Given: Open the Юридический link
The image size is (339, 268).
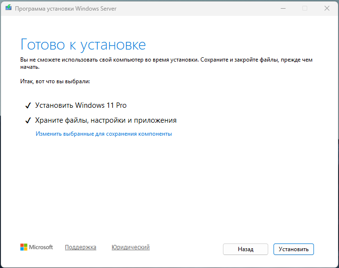Looking at the screenshot, I should [130, 247].
